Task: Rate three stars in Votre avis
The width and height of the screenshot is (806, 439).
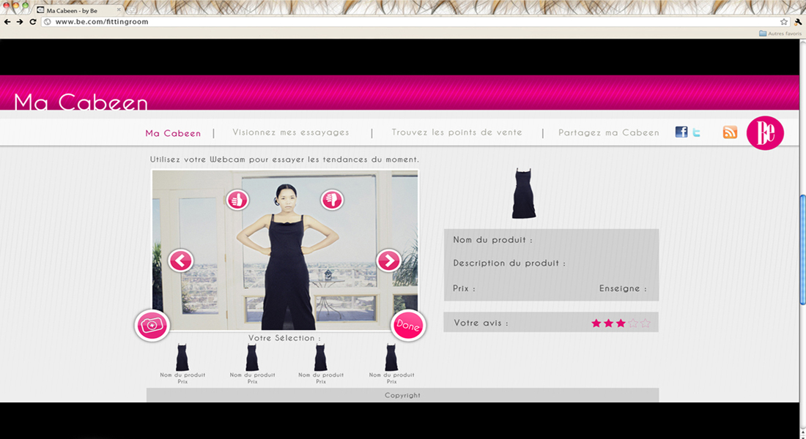Action: 621,323
